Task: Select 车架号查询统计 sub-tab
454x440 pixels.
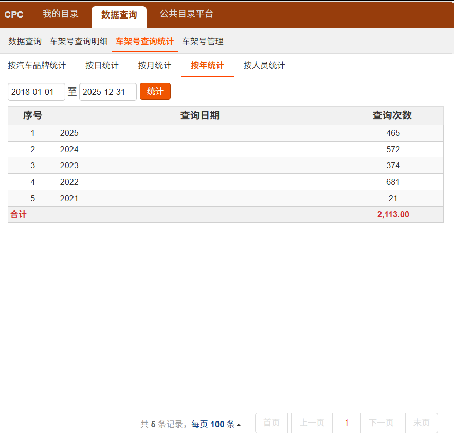Action: [x=144, y=41]
